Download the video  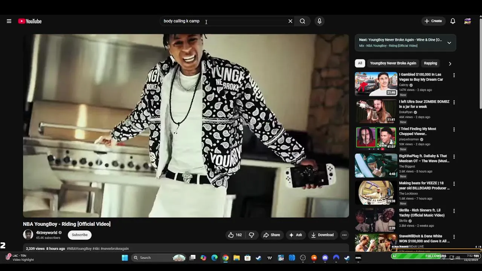tap(322, 235)
